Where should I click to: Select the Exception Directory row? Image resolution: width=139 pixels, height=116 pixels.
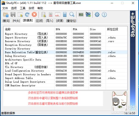65,45
